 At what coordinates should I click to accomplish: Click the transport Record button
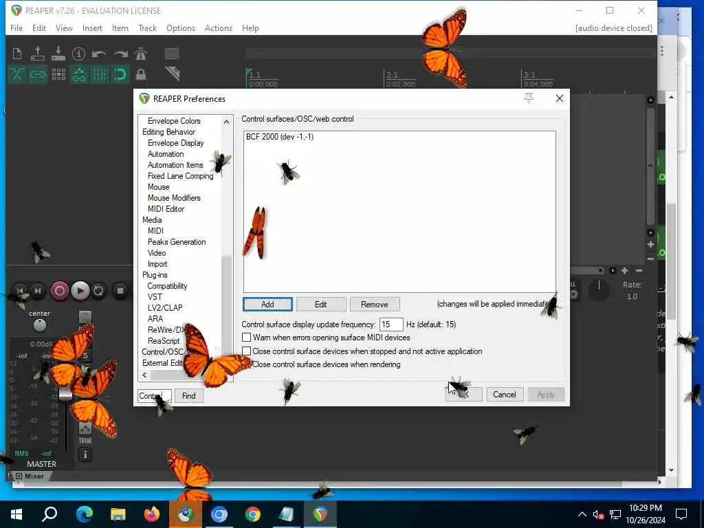coord(59,291)
